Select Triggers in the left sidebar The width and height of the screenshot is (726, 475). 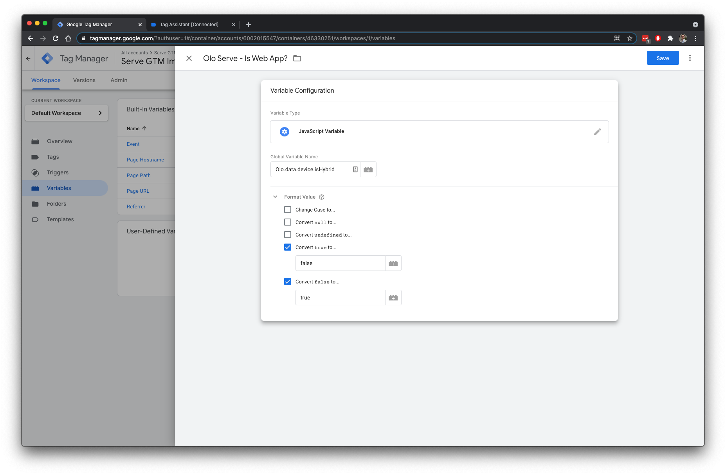tap(57, 172)
